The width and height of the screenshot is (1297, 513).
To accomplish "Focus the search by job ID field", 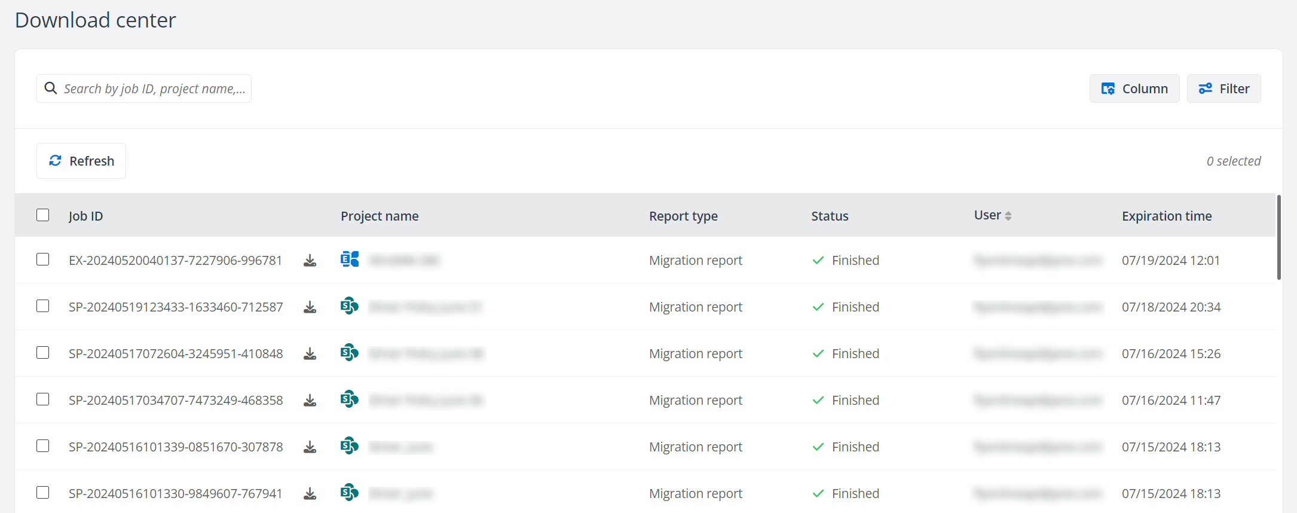I will [154, 88].
